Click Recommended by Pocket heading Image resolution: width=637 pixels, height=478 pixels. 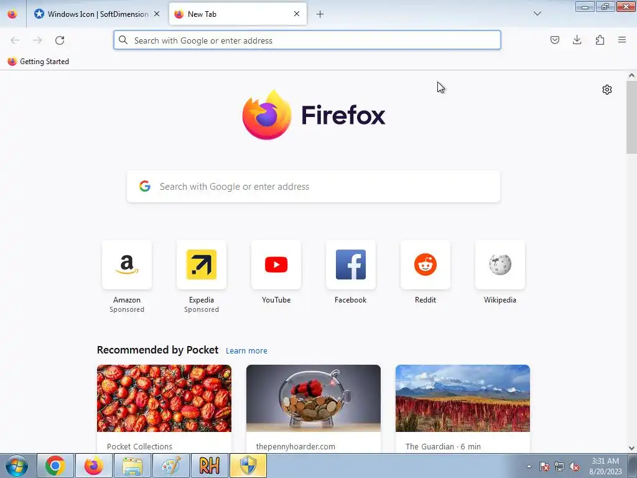point(157,350)
